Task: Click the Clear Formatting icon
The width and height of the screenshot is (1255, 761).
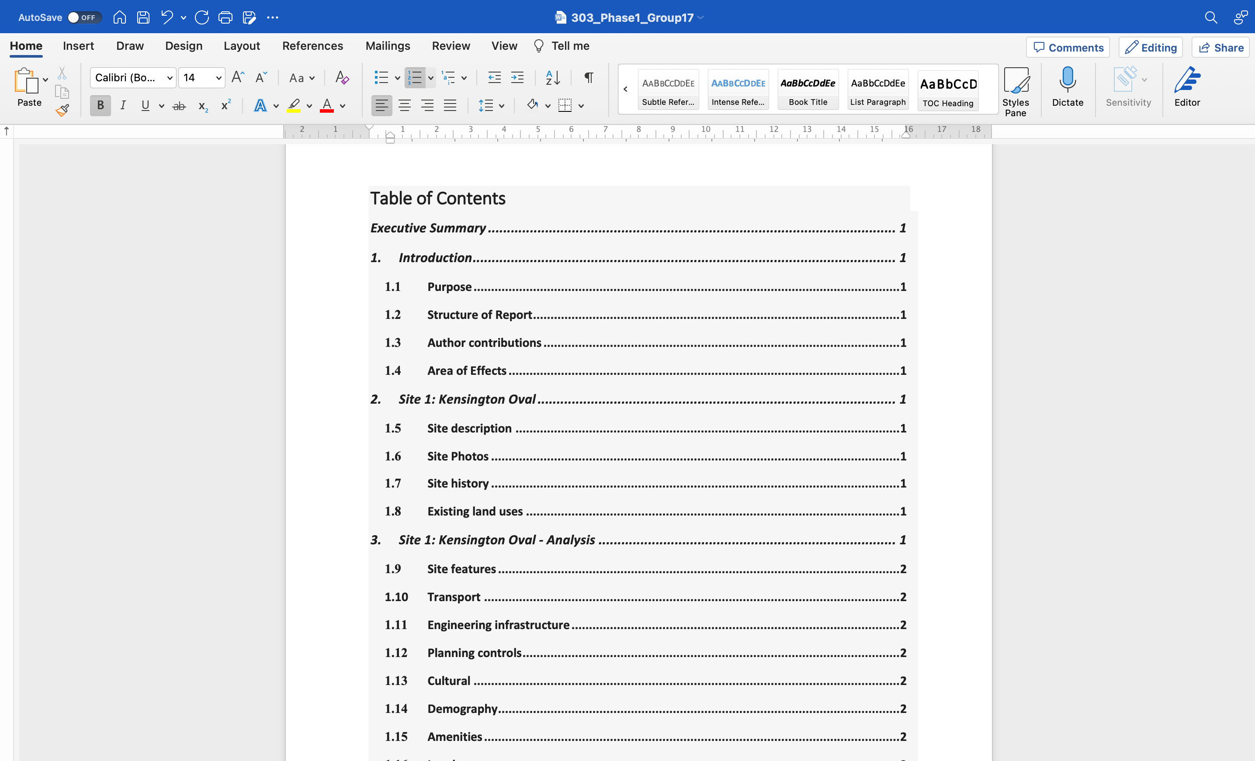Action: tap(342, 77)
